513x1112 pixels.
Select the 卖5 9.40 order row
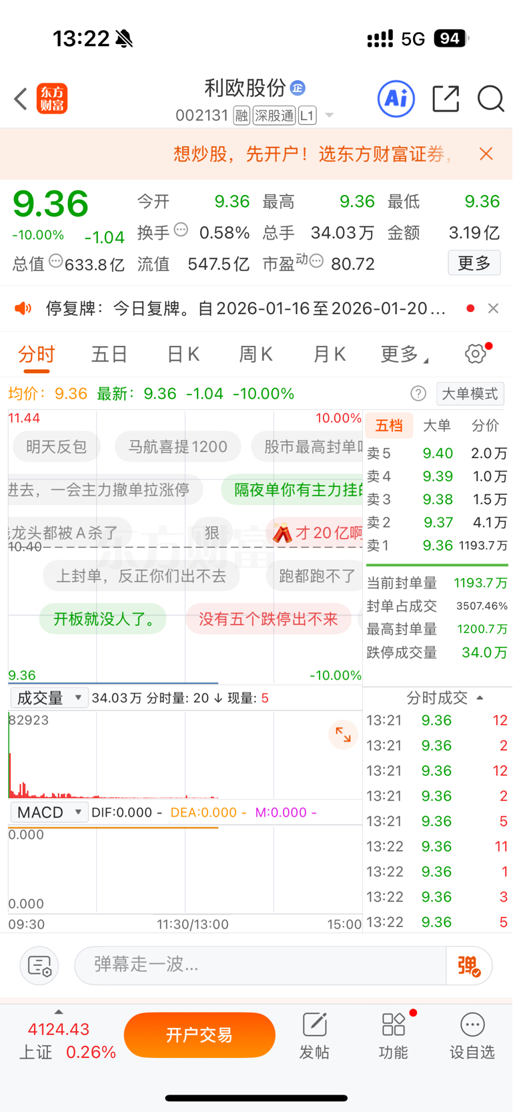[438, 453]
